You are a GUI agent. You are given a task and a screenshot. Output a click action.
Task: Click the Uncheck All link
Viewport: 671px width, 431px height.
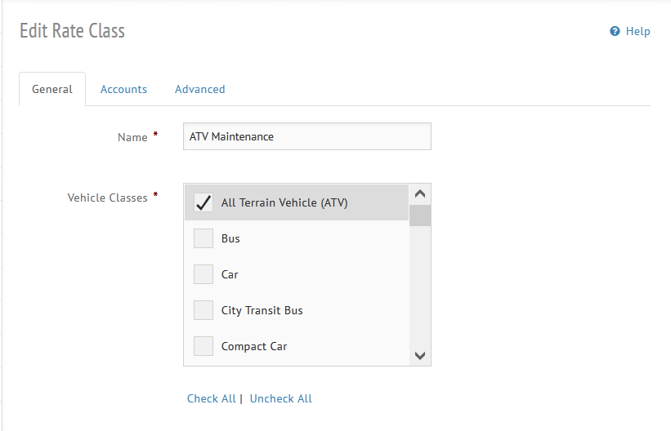(280, 398)
